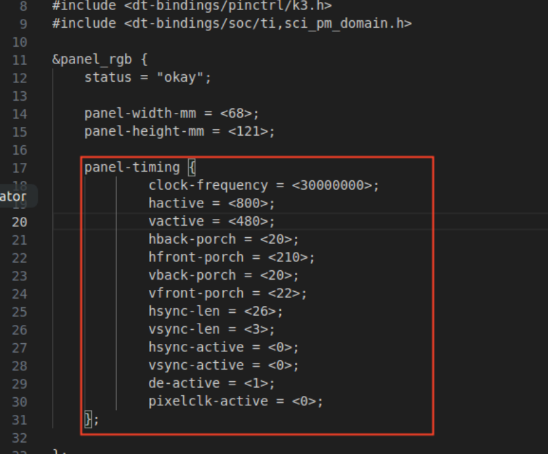The width and height of the screenshot is (548, 454).
Task: Click the closing brace of the panel-timing block
Action: [89, 420]
